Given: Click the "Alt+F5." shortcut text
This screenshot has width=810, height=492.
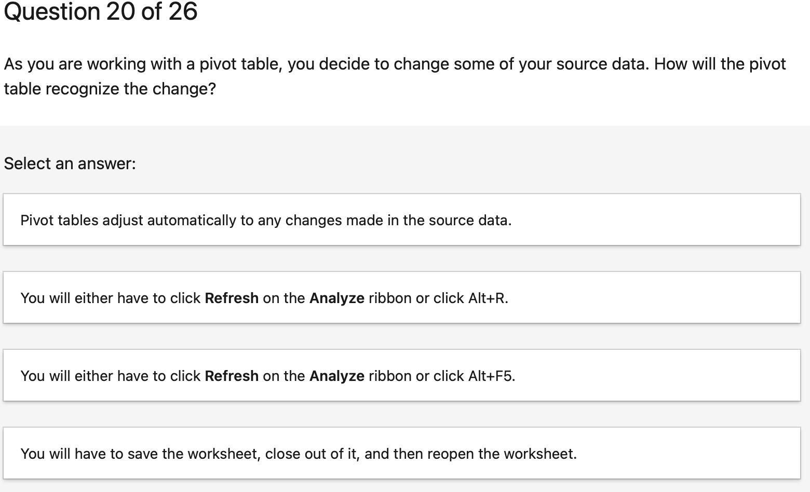Looking at the screenshot, I should click(492, 376).
